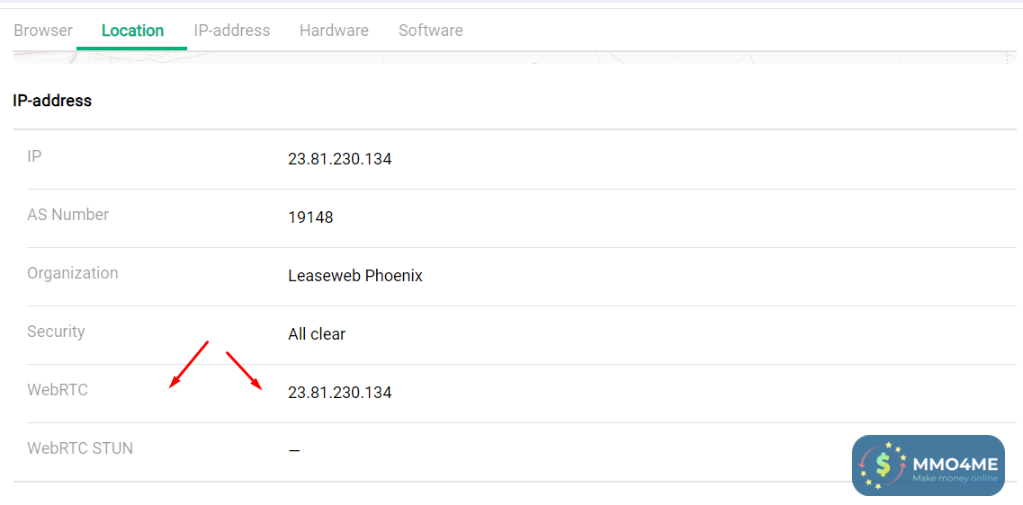The width and height of the screenshot is (1023, 505).
Task: Click the MMO4ME logo text
Action: pos(955,464)
